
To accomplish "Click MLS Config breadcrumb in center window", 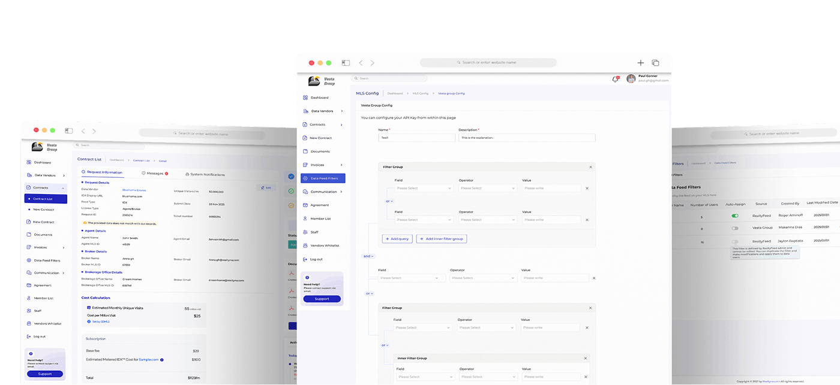I will [x=420, y=93].
